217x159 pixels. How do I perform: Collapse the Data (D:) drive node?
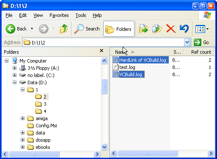pyautogui.click(x=14, y=82)
